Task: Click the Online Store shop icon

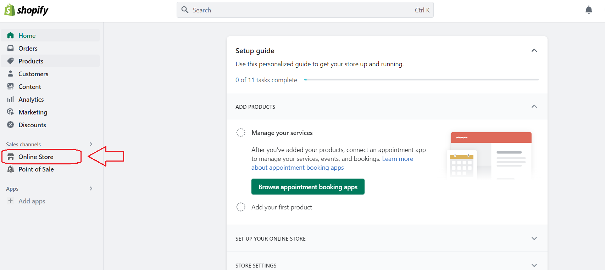Action: [x=11, y=157]
